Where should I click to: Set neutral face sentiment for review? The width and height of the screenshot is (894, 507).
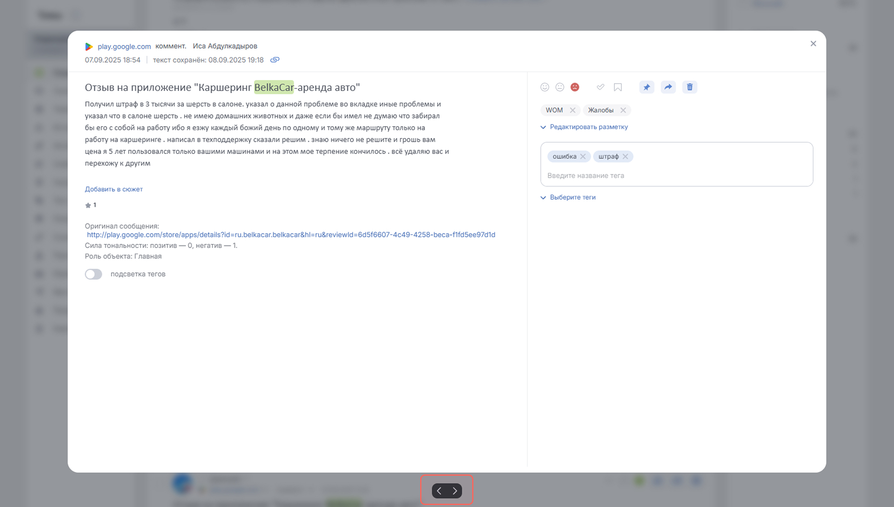(x=560, y=87)
